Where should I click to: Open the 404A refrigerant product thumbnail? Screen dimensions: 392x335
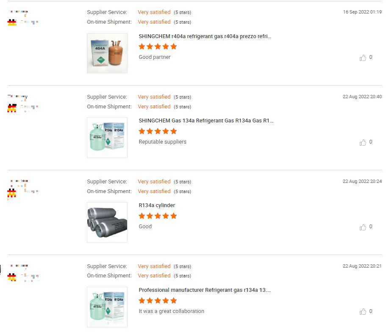107,53
